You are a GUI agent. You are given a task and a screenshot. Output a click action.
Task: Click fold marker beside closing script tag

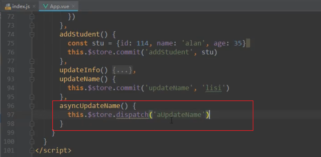click(32, 151)
